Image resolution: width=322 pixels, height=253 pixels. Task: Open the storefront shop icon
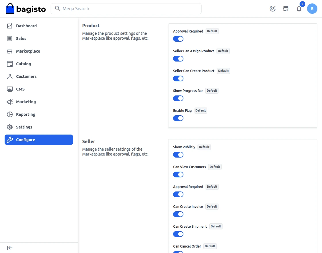(x=286, y=9)
